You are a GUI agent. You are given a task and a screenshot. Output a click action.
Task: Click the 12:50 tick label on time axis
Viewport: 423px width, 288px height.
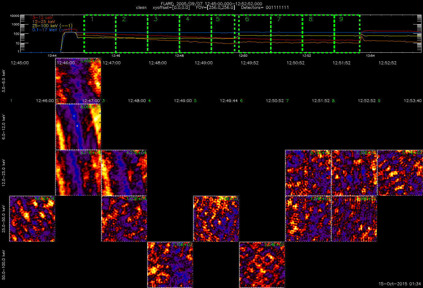(x=243, y=56)
